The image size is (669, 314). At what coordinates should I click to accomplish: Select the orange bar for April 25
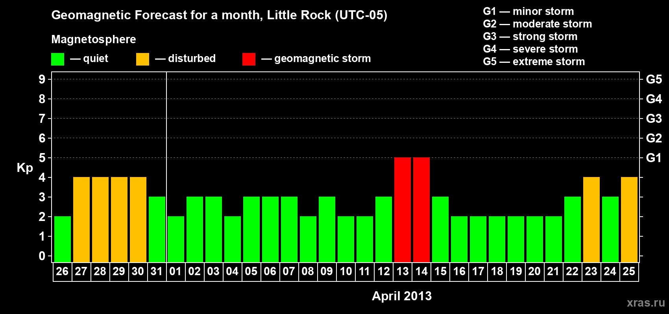click(629, 219)
